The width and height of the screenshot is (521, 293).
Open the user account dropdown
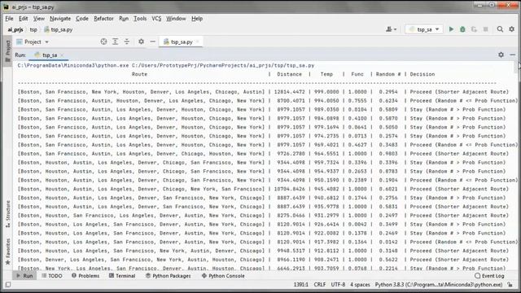[x=391, y=29]
